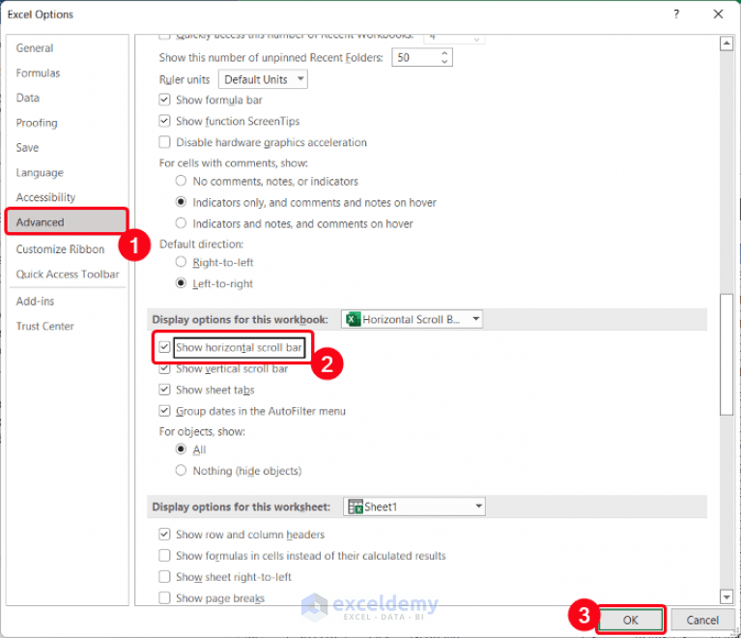Image resolution: width=741 pixels, height=638 pixels.
Task: Click the Recent Folders number field
Action: (414, 58)
